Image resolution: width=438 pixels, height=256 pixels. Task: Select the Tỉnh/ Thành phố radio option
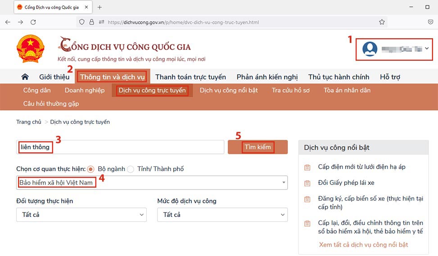[x=131, y=169]
